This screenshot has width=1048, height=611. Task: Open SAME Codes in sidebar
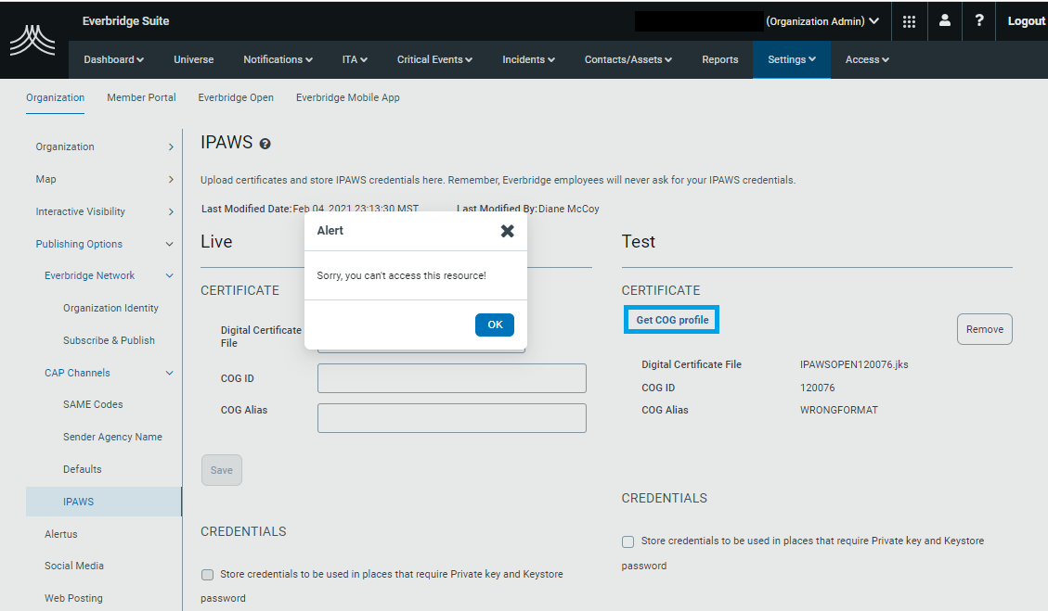pyautogui.click(x=93, y=404)
